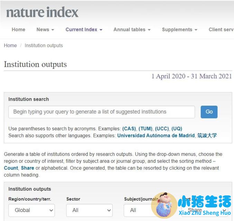Click the 1 April 2020 - 31 March 2021 date
Screen dimensions: 234x221
[x=191, y=76]
